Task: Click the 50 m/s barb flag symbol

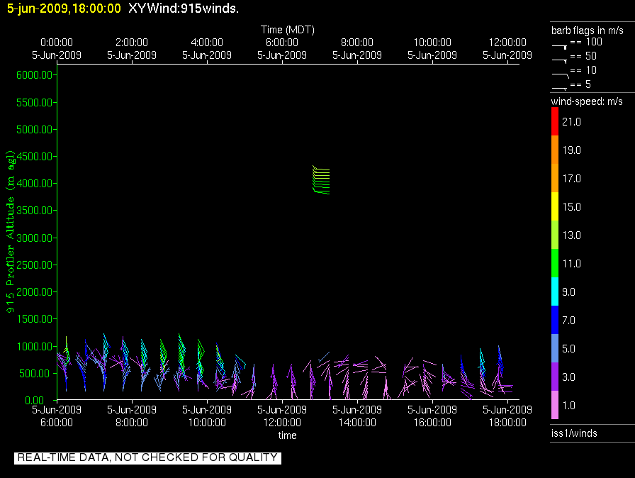Action: pos(560,60)
